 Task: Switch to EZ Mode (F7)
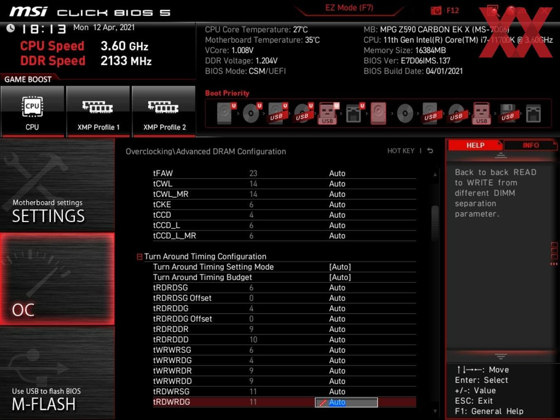(x=349, y=7)
